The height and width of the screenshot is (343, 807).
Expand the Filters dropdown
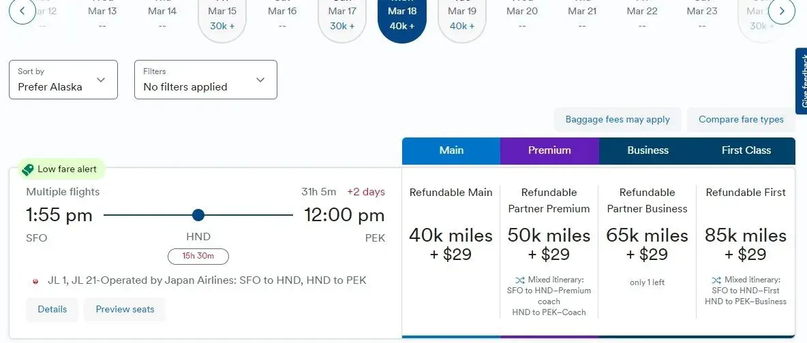click(205, 80)
